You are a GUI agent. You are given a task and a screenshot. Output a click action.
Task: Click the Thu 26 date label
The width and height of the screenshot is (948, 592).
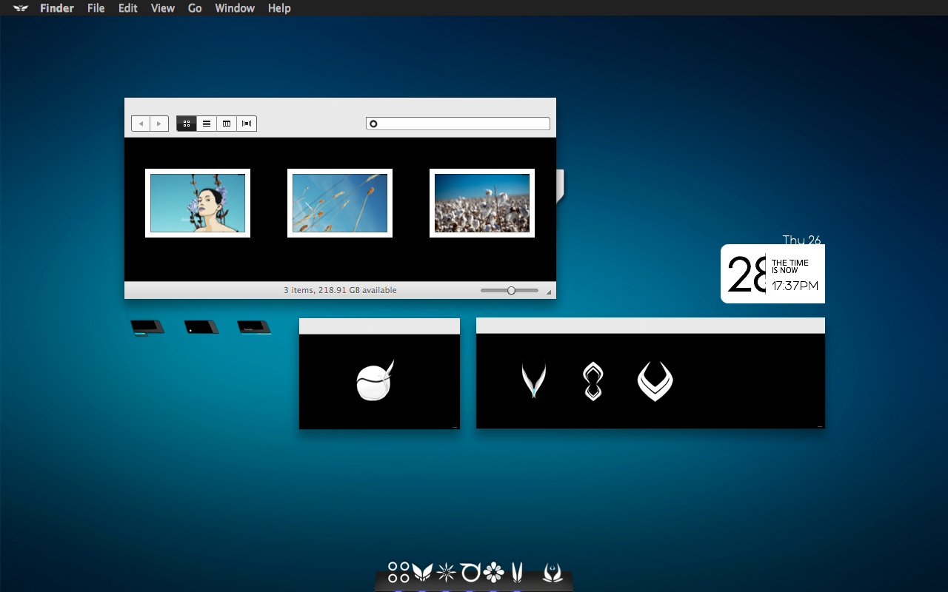[x=802, y=240]
